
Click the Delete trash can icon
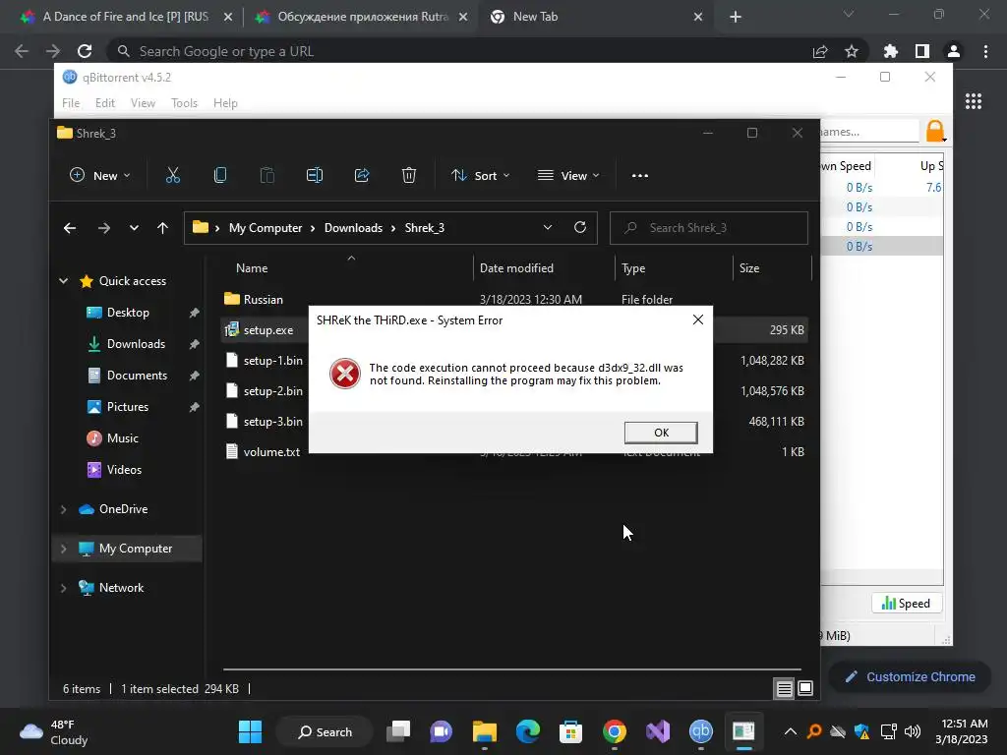409,175
